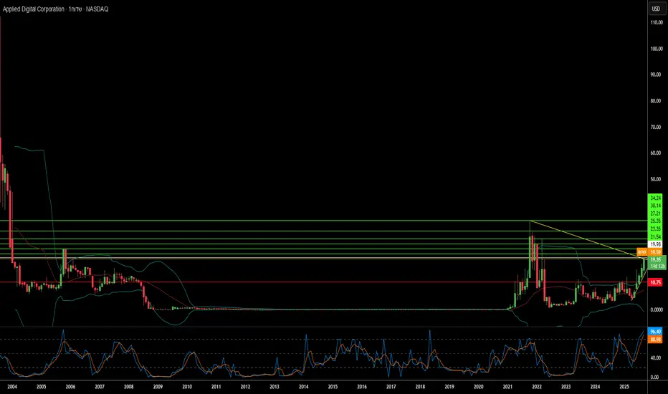
Task: Click the orange 88.98 oscillator value
Action: [x=655, y=340]
